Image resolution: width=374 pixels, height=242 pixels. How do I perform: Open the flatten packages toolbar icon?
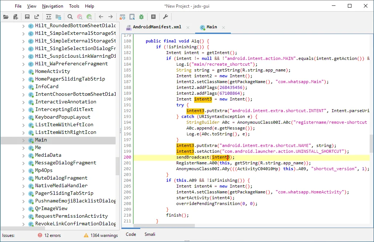click(59, 17)
